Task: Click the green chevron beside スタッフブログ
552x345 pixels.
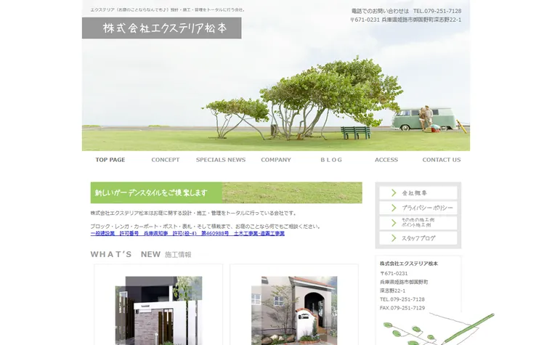Action: click(x=394, y=238)
